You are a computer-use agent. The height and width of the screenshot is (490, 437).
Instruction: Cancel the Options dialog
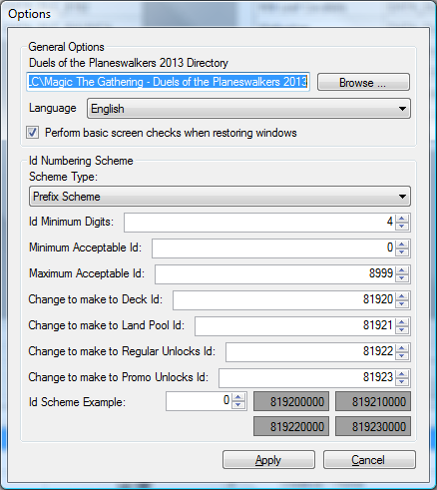[x=369, y=460]
